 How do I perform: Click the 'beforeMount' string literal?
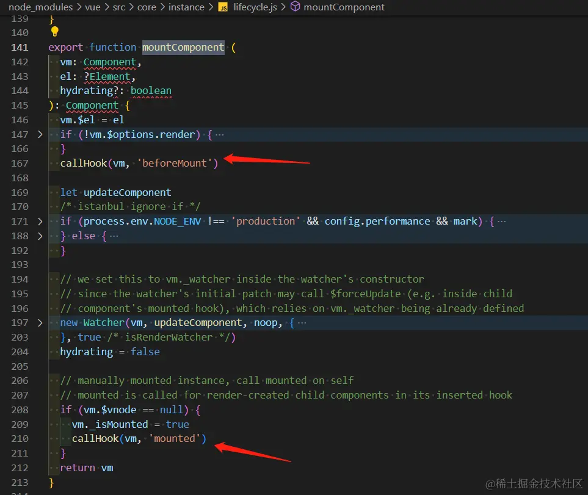[x=175, y=164]
